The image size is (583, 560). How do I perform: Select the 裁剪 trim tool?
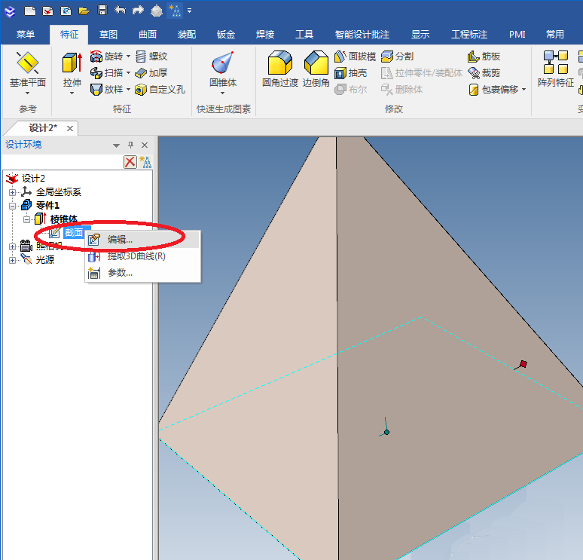click(x=484, y=73)
